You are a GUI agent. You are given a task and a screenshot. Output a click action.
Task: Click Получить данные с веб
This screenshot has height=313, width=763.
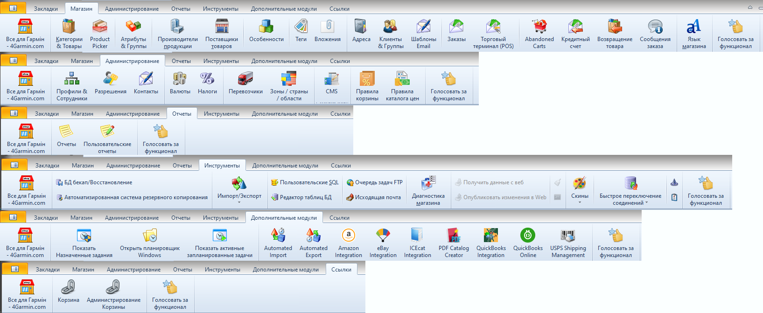[x=489, y=182]
